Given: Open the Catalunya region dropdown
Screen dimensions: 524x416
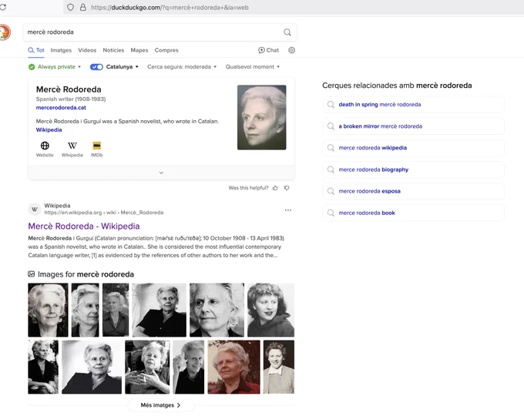Looking at the screenshot, I should pos(122,67).
